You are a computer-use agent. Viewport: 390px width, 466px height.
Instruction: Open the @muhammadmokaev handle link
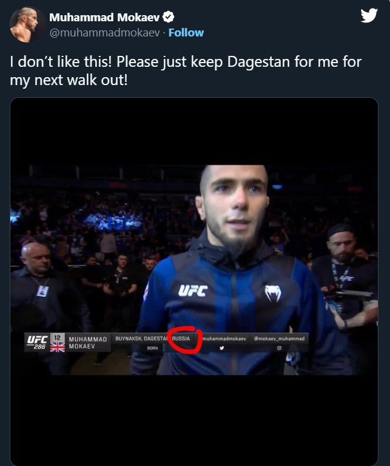(105, 33)
